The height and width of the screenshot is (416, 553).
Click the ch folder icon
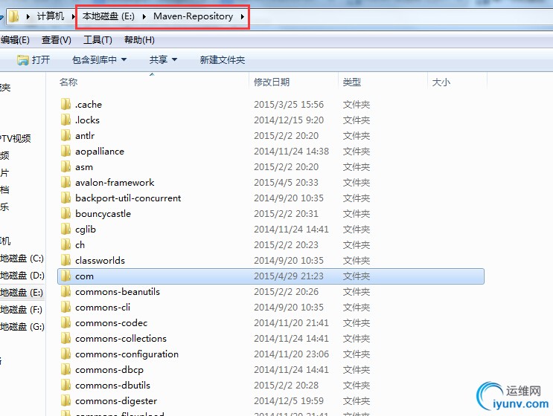click(x=65, y=244)
